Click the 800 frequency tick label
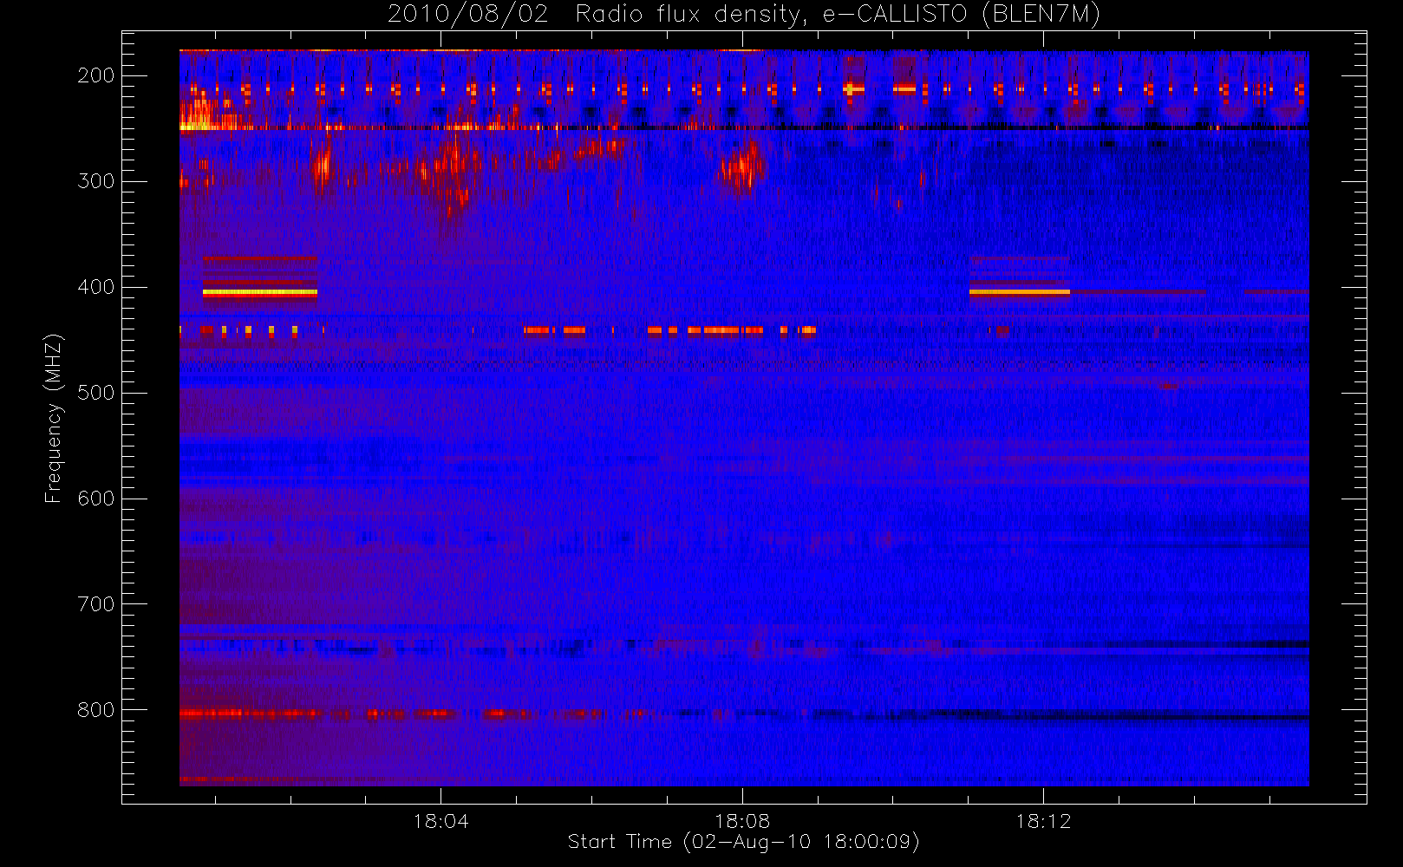 [x=96, y=710]
